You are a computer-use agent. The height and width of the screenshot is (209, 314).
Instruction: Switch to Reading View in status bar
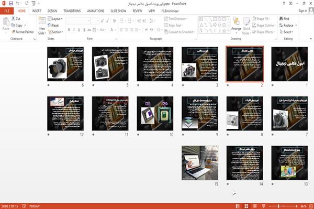pos(255,206)
